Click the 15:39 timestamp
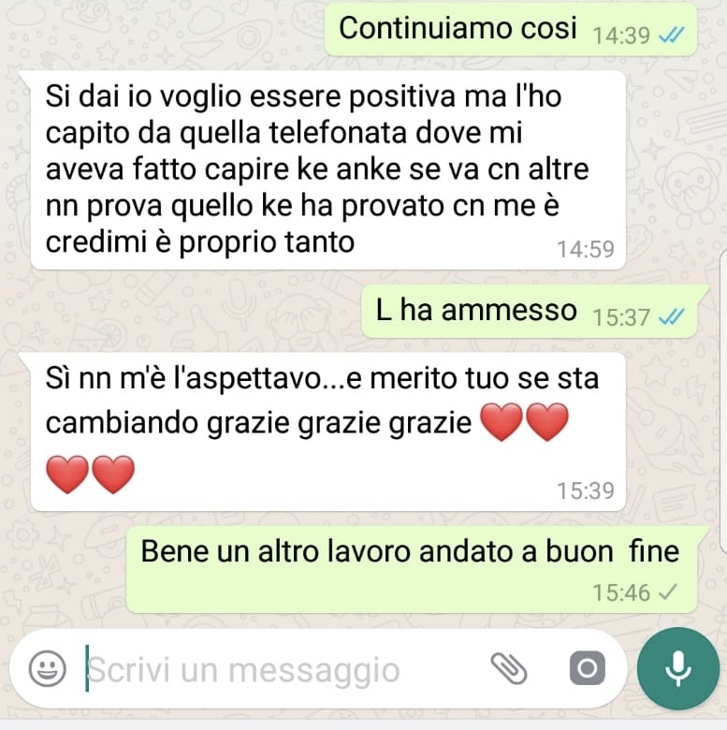The image size is (727, 730). 586,490
